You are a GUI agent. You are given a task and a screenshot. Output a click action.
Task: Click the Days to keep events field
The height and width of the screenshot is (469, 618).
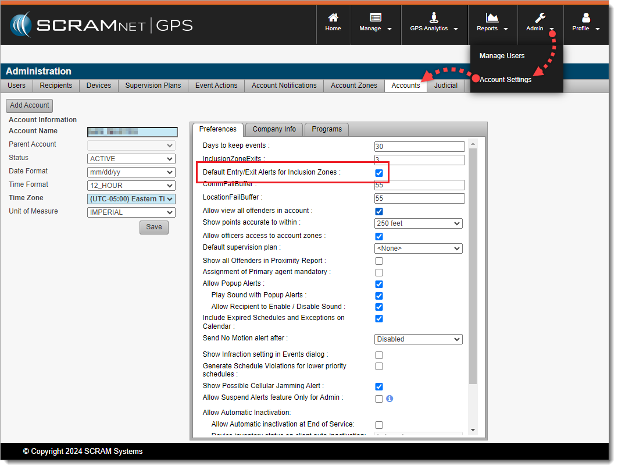tap(419, 147)
